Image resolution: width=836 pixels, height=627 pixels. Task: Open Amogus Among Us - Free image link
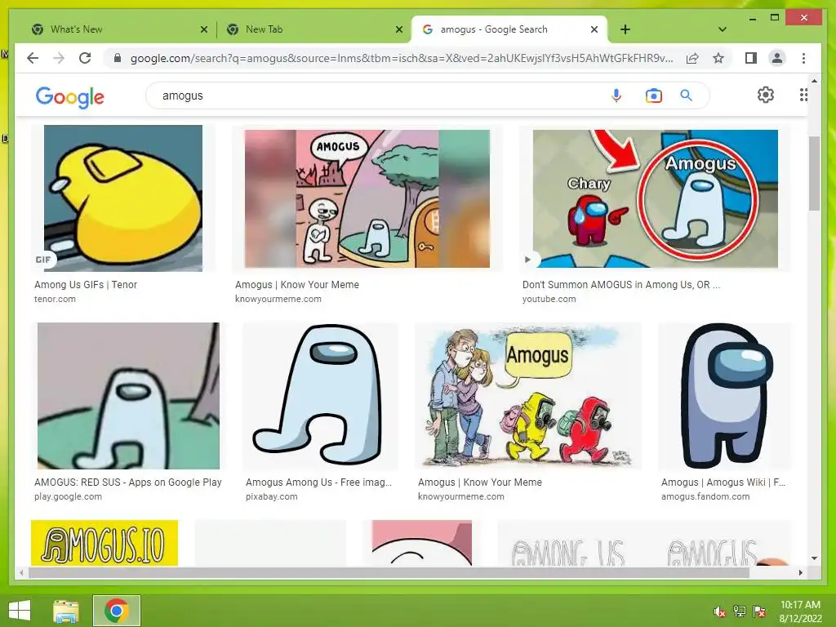(319, 482)
